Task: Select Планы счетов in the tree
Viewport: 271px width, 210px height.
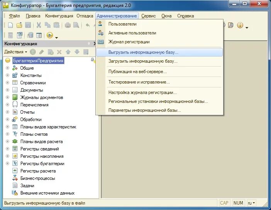Action: 34,134
